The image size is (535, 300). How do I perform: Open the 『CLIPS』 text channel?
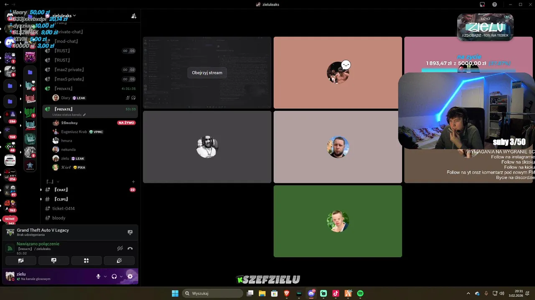point(90,199)
